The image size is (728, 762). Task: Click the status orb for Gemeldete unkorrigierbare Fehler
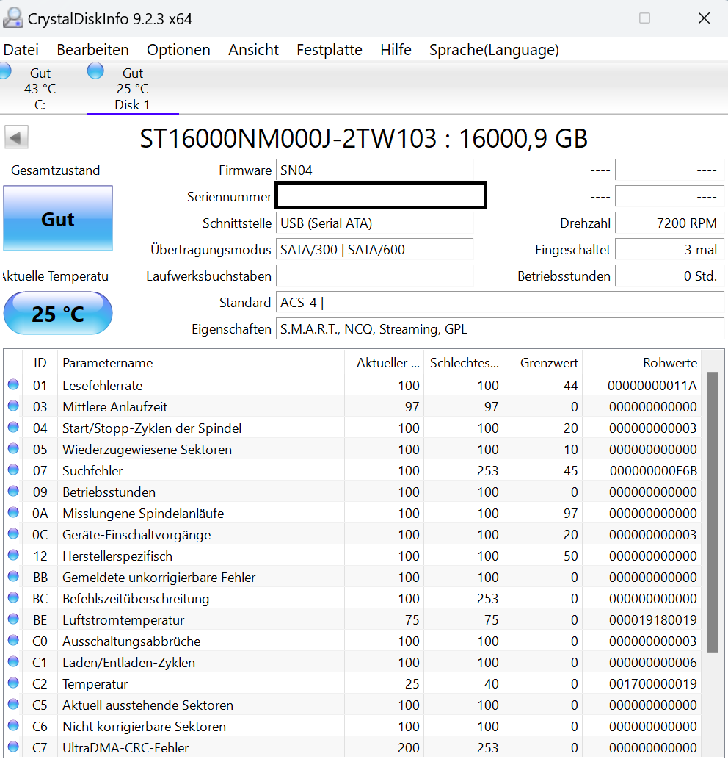click(x=14, y=577)
